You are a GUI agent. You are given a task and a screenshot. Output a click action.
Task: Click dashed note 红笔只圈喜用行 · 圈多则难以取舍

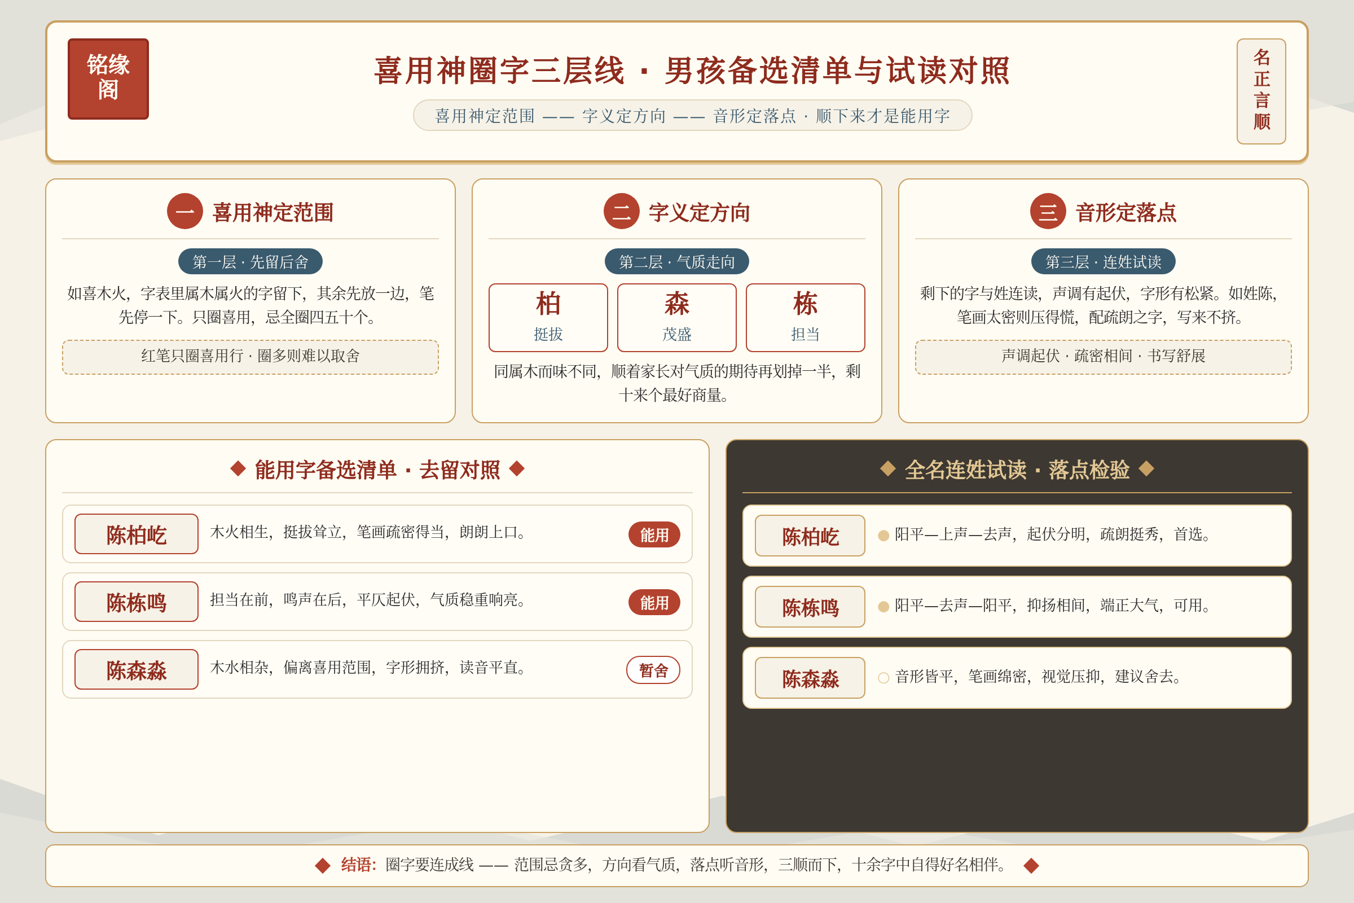[x=250, y=357]
